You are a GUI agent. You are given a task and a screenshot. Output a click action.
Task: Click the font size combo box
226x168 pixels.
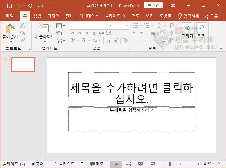pos(121,26)
